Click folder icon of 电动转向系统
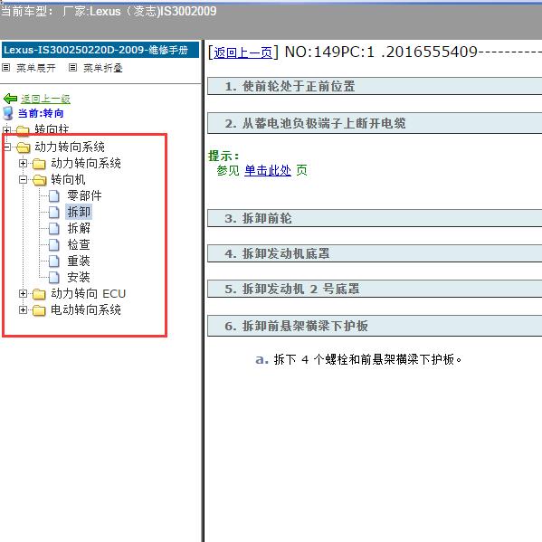The image size is (542, 542). coord(39,310)
